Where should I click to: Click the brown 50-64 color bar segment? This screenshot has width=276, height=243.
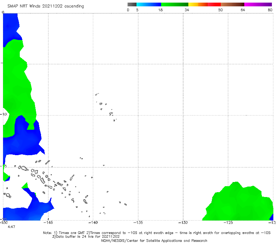point(232,4)
